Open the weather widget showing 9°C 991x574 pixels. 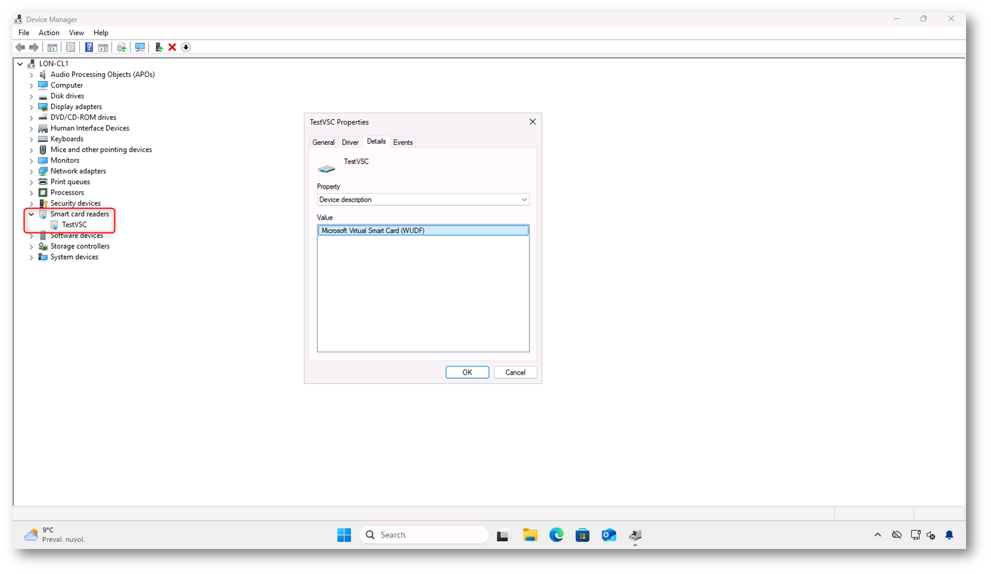54,535
